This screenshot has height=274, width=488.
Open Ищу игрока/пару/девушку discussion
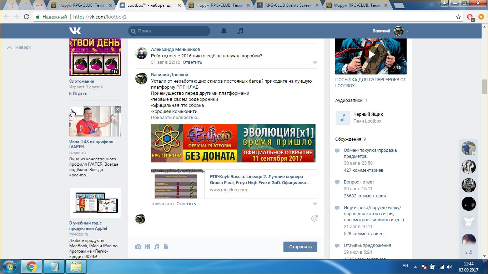coord(374,214)
